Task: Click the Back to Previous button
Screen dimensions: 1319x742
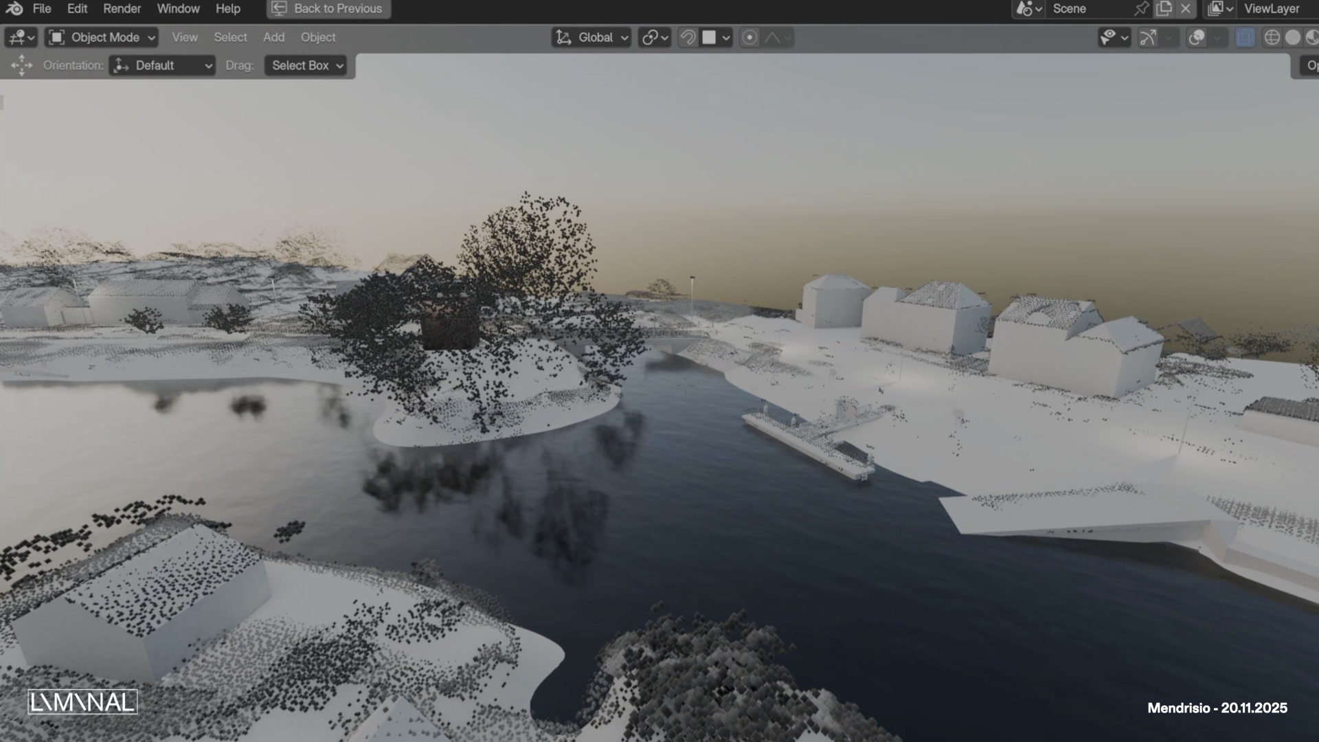Action: (x=328, y=9)
